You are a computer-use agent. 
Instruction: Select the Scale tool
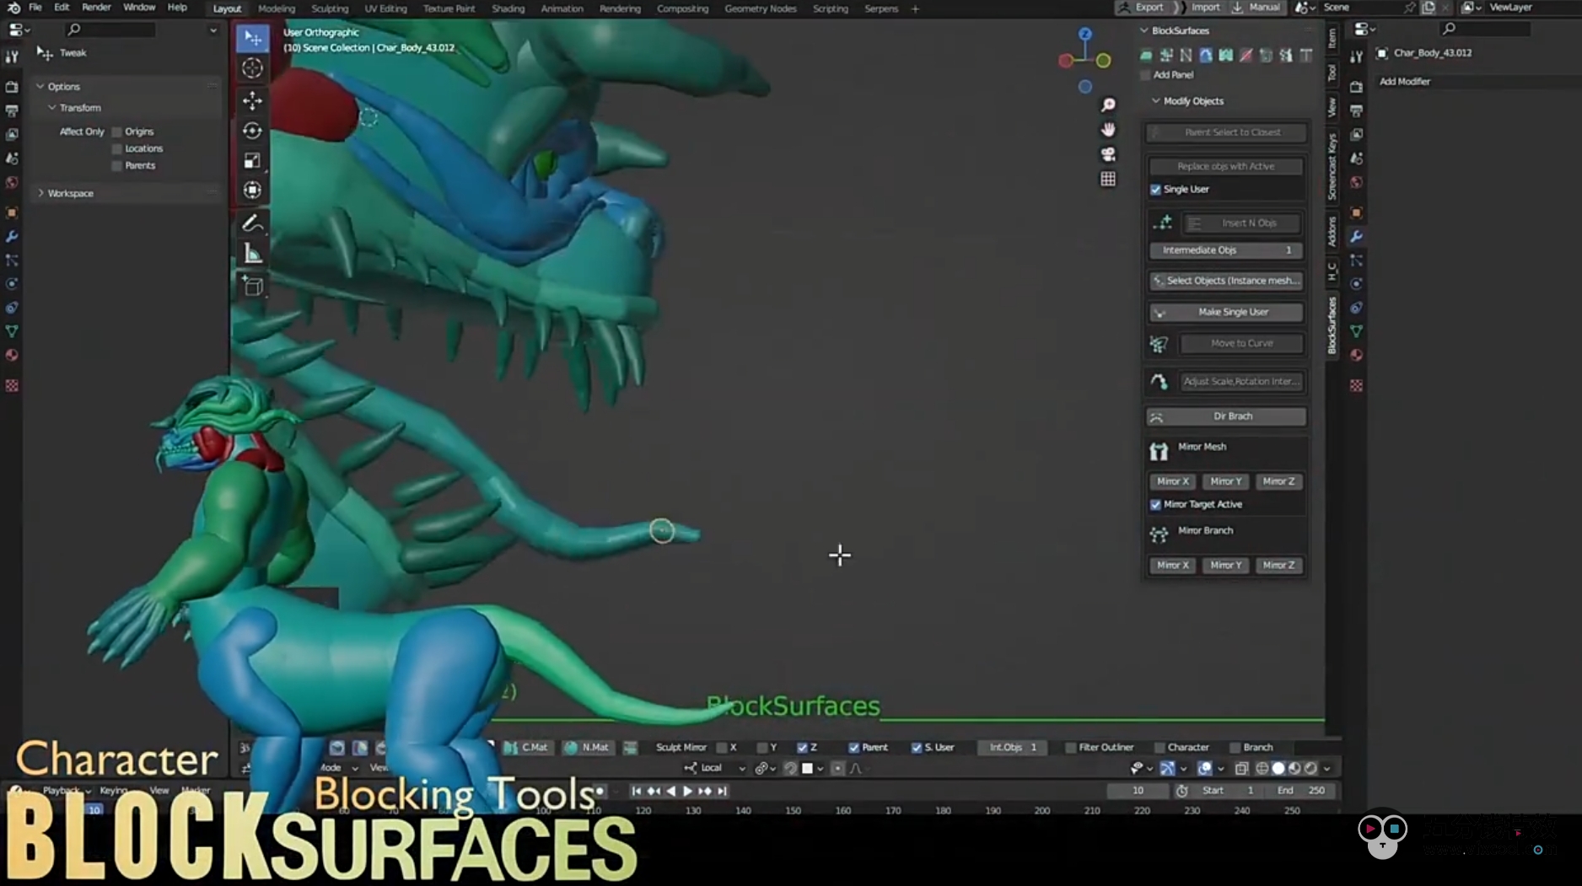(252, 160)
